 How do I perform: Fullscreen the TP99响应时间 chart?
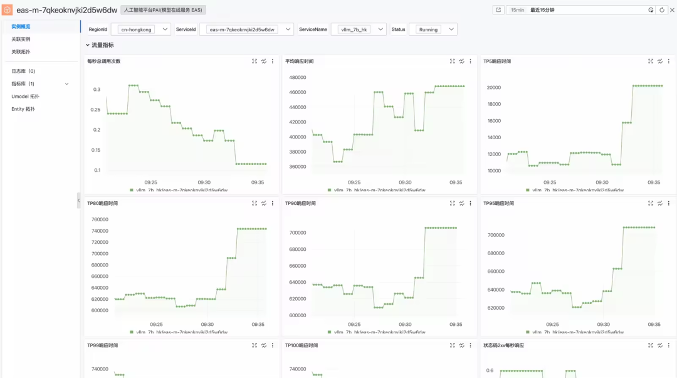pos(255,345)
